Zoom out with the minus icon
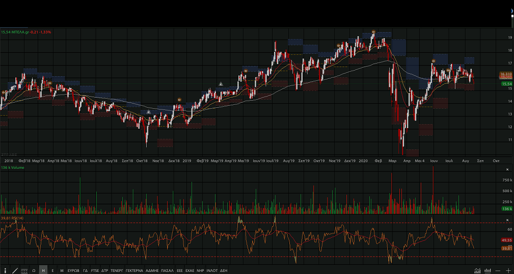Image resolution: width=514 pixels, height=274 pixels. [498, 270]
